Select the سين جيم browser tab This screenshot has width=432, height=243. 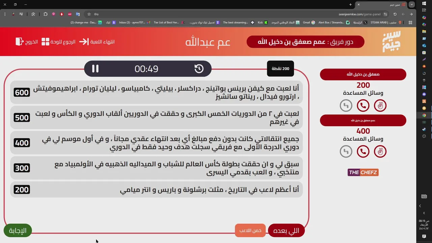coord(381,4)
